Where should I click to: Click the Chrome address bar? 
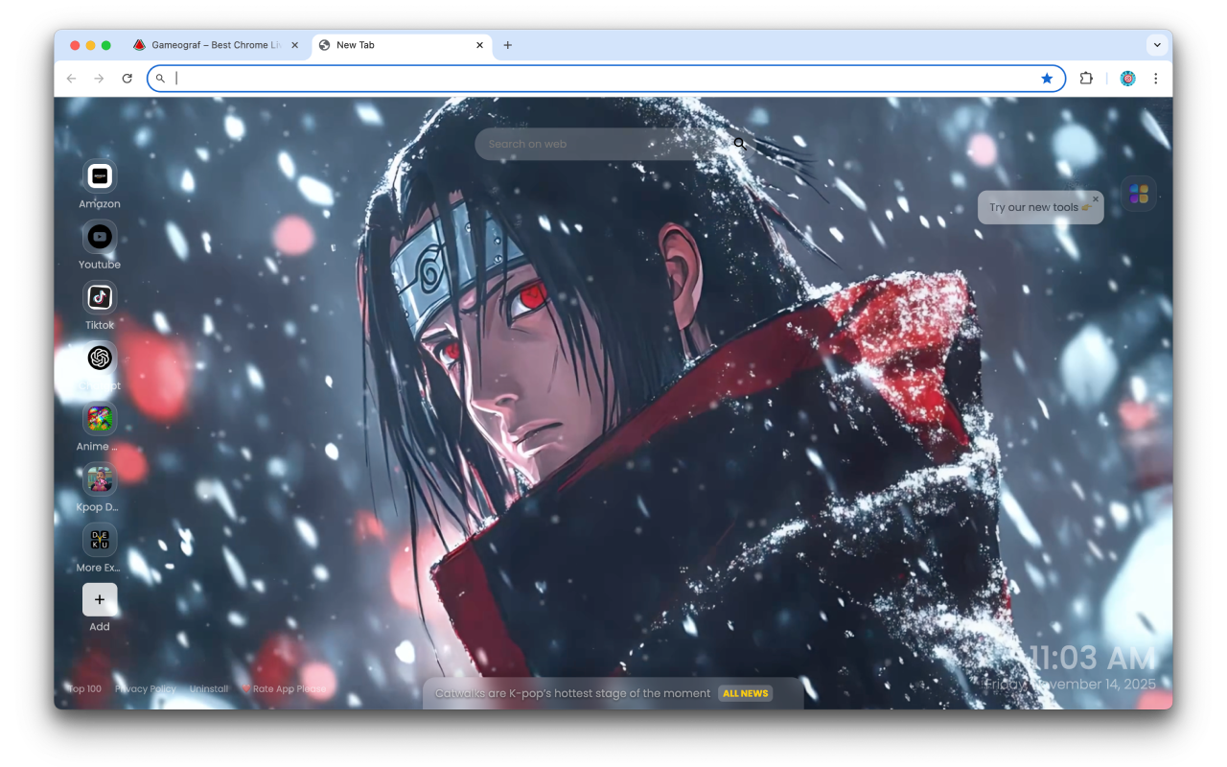pos(606,79)
